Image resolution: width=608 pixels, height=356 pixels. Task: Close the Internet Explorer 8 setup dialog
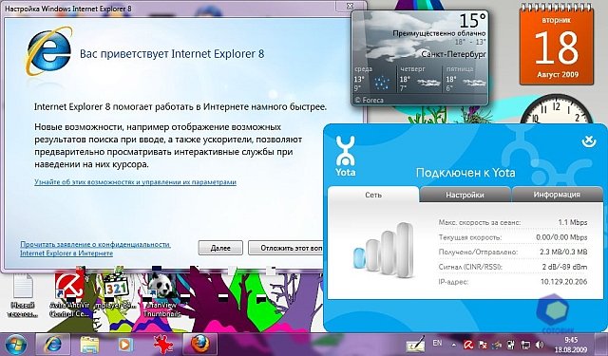(x=350, y=6)
